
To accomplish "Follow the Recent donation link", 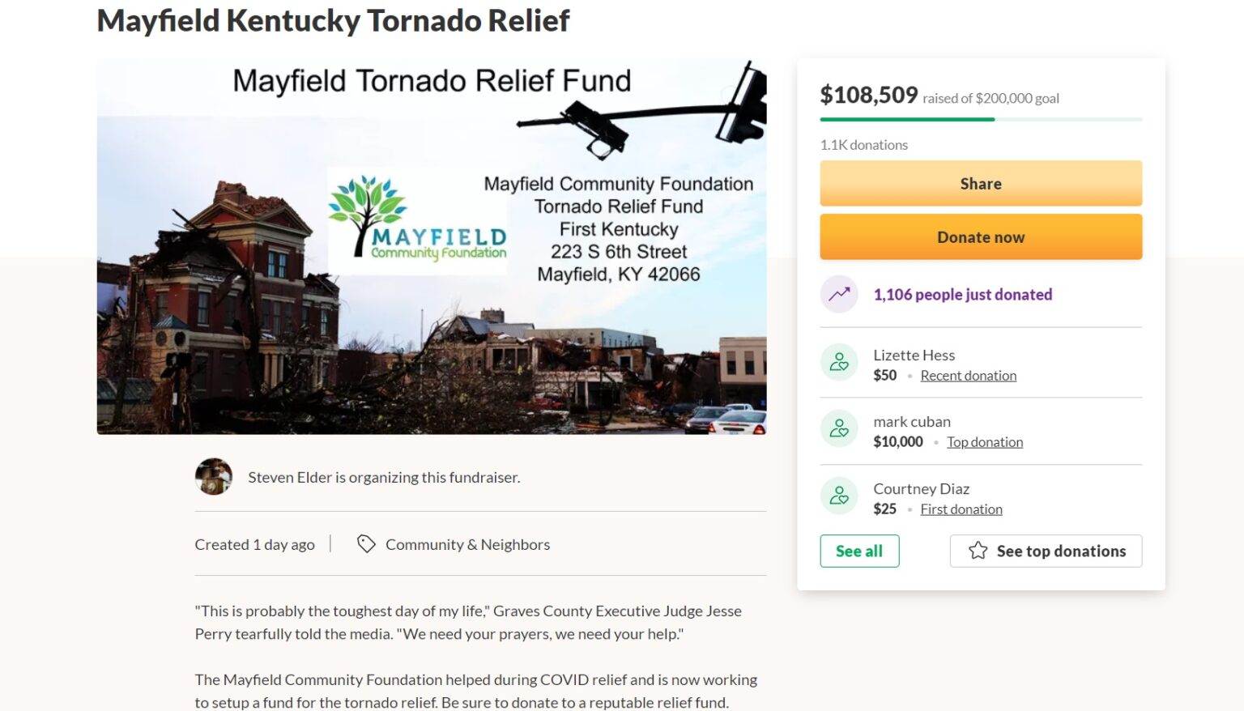I will (969, 375).
